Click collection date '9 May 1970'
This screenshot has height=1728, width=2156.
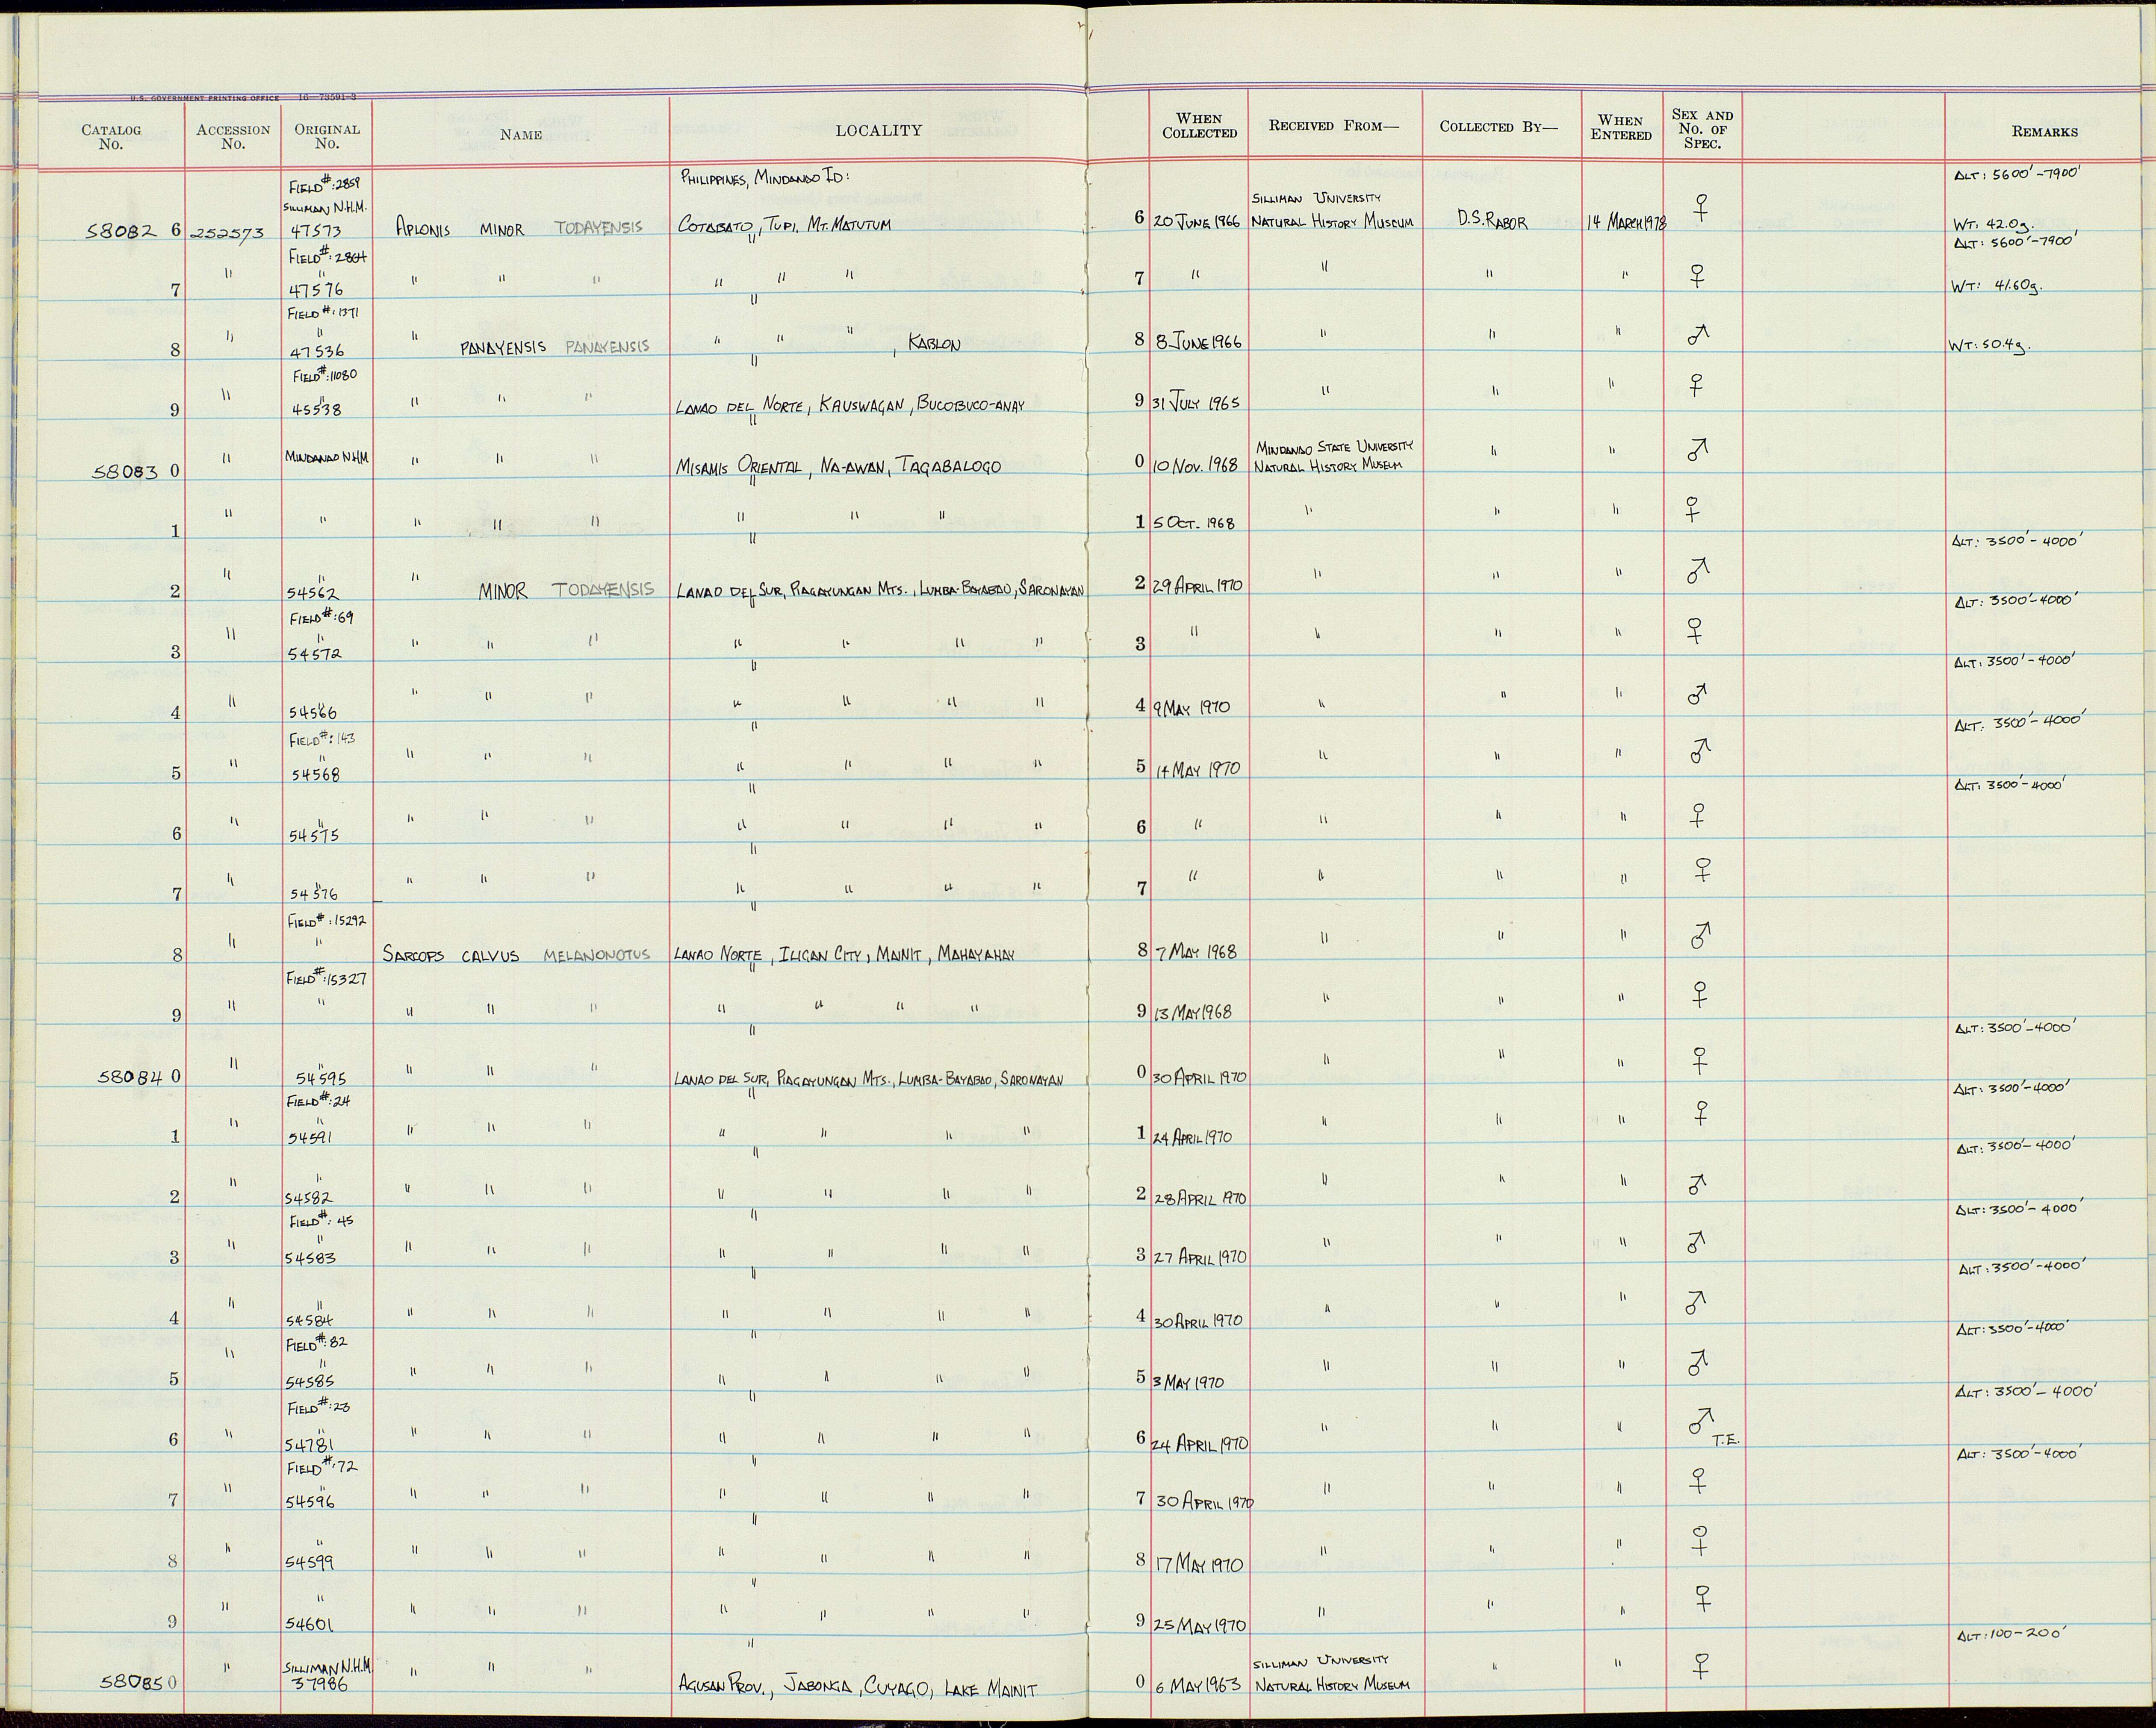(x=1191, y=707)
